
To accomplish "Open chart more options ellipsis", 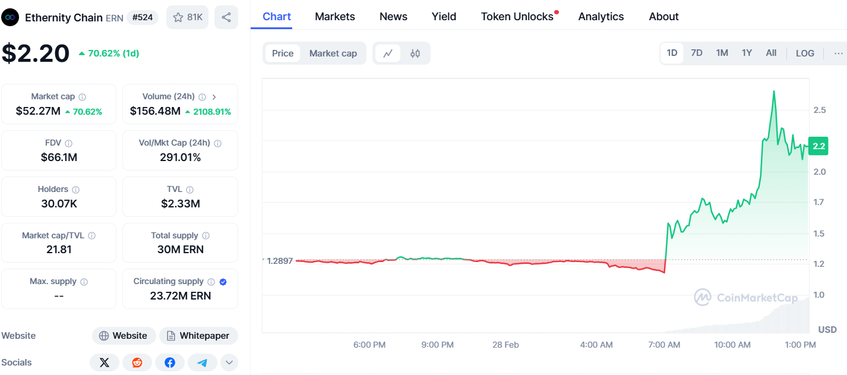I will (x=839, y=53).
